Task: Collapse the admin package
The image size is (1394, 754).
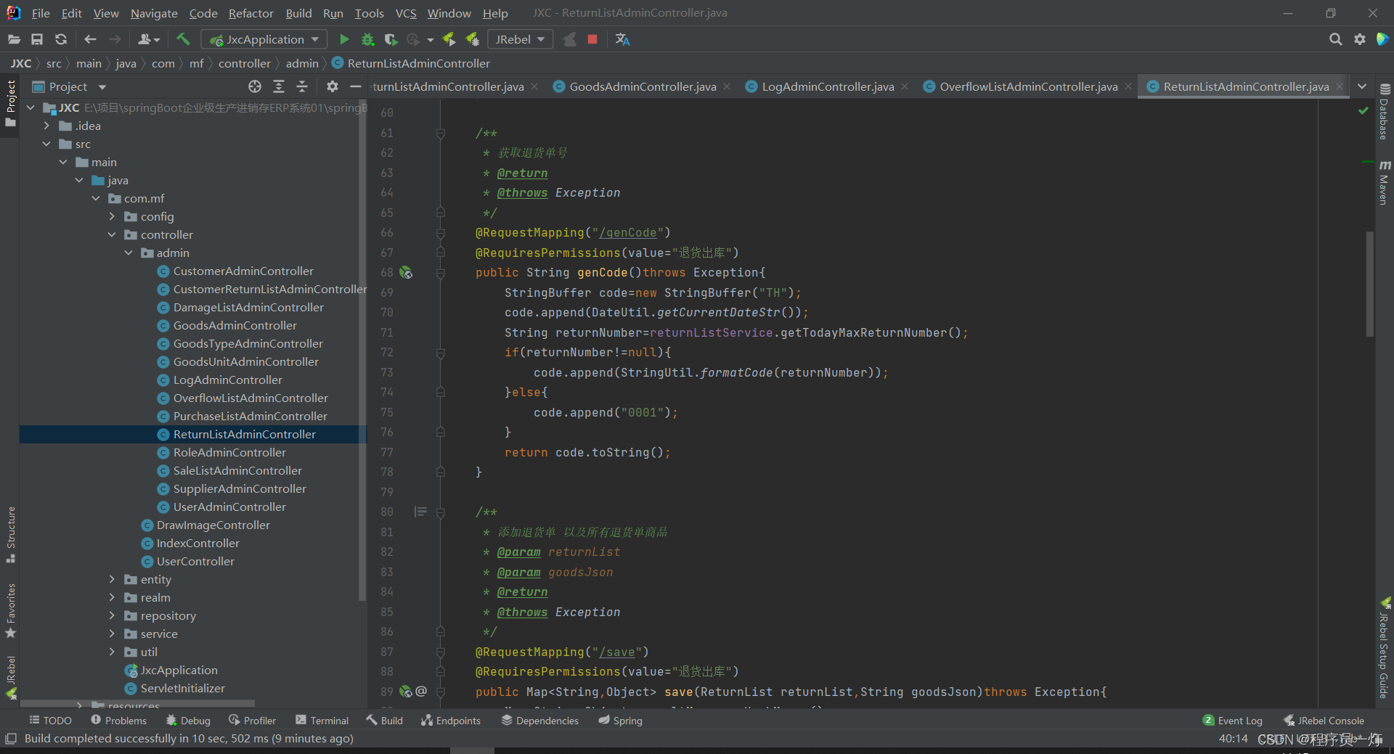Action: tap(129, 253)
